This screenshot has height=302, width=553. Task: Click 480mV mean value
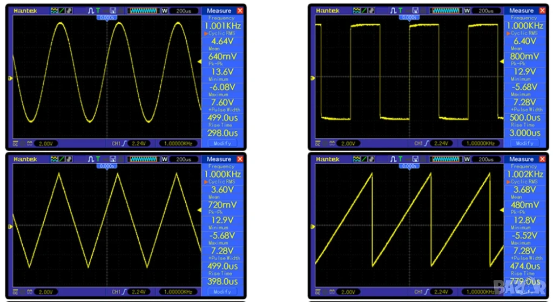click(525, 205)
